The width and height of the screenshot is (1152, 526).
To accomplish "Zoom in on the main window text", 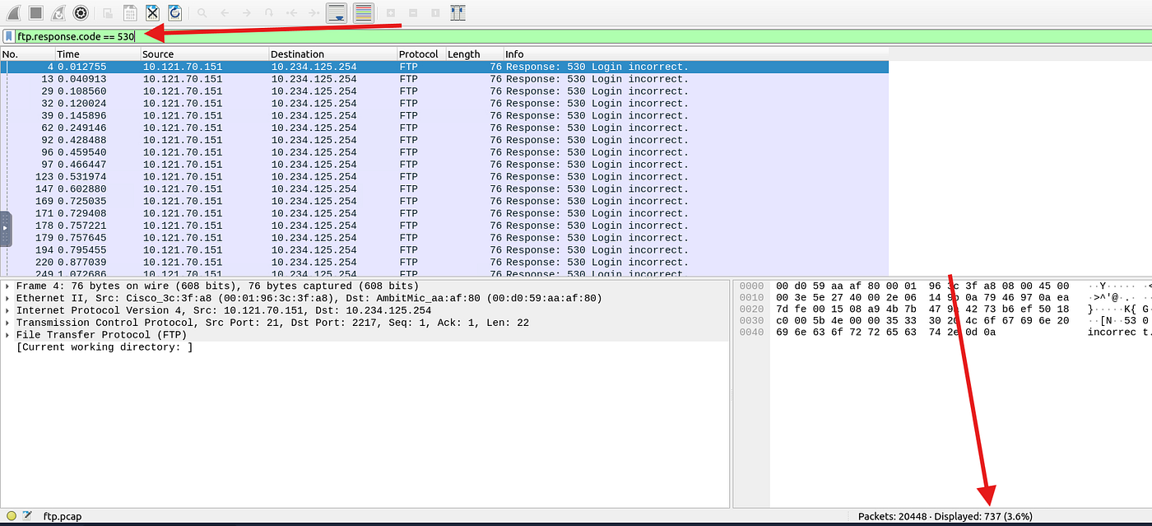I will click(391, 12).
